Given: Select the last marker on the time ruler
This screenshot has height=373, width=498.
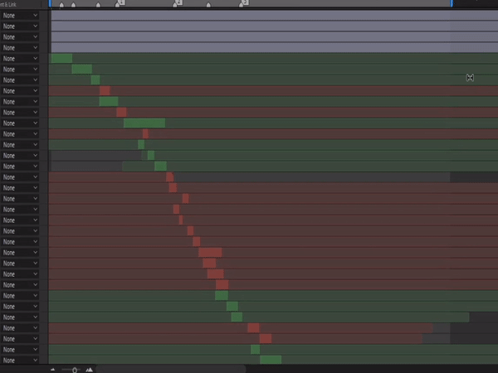Looking at the screenshot, I should [x=243, y=4].
